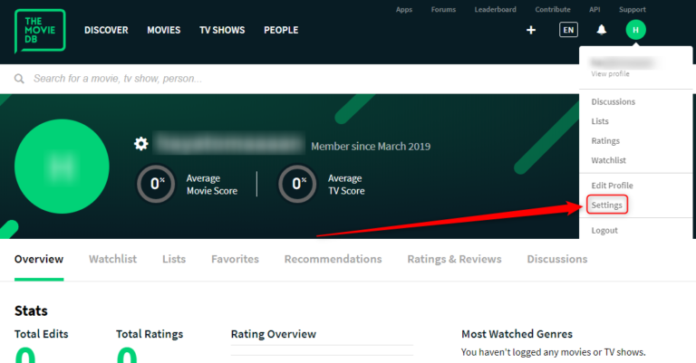Open the EN language selector
The width and height of the screenshot is (696, 363).
[568, 30]
